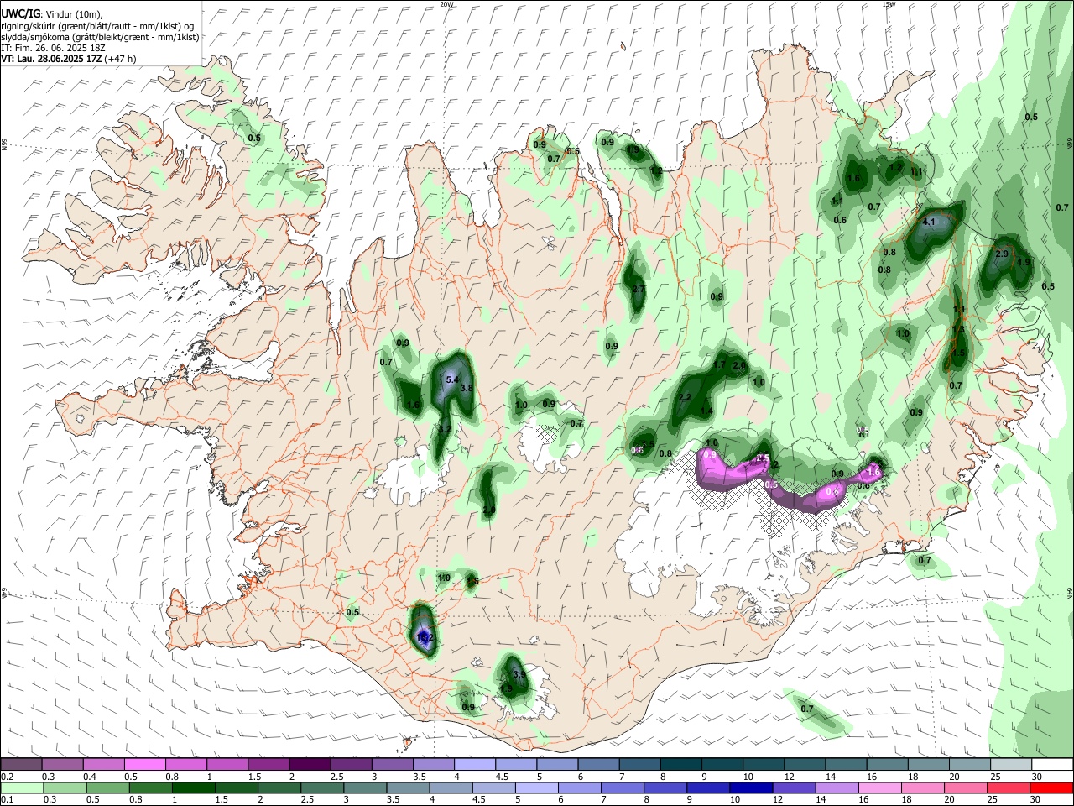
Task: Select the darkest purple swatch labeled 2 in upper legend
Action: 310,764
